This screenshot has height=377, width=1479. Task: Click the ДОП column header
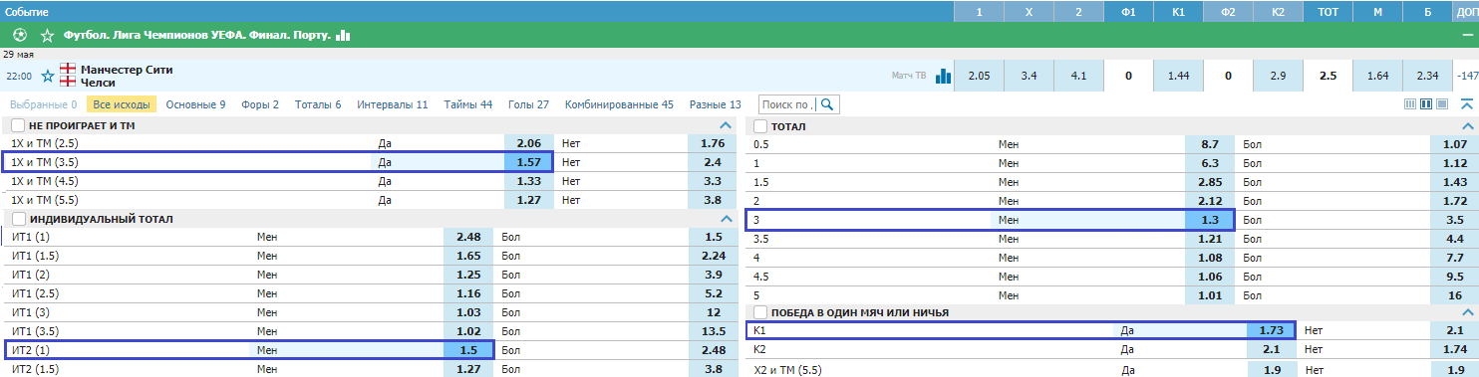pos(1466,11)
